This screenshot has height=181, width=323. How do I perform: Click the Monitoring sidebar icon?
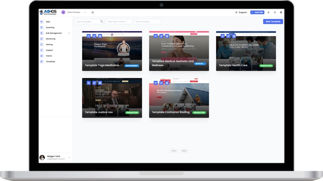point(42,39)
